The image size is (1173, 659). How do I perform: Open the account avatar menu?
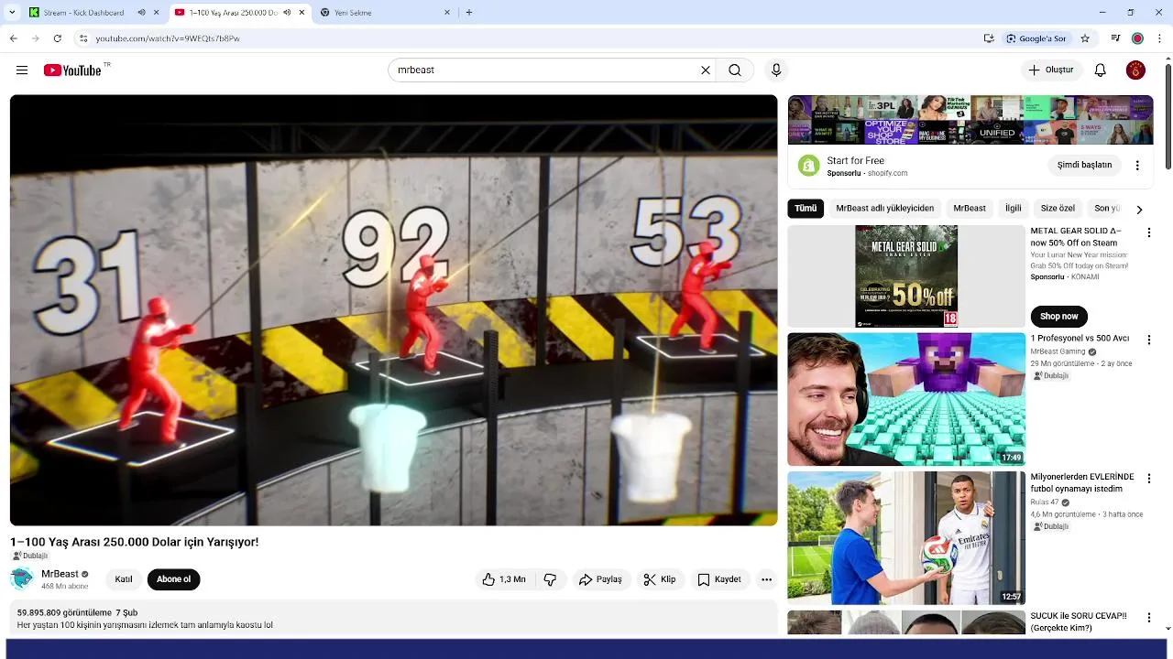click(x=1135, y=70)
